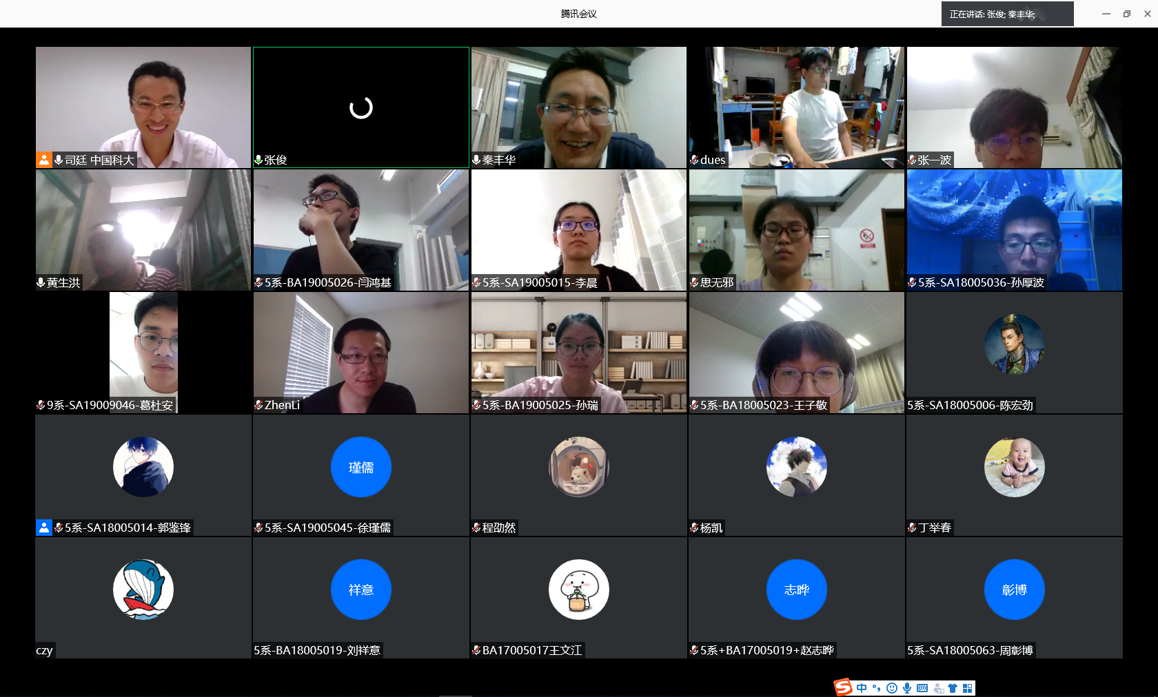This screenshot has width=1158, height=697.
Task: Toggle the punctuation mode icon in IME bar
Action: [877, 688]
